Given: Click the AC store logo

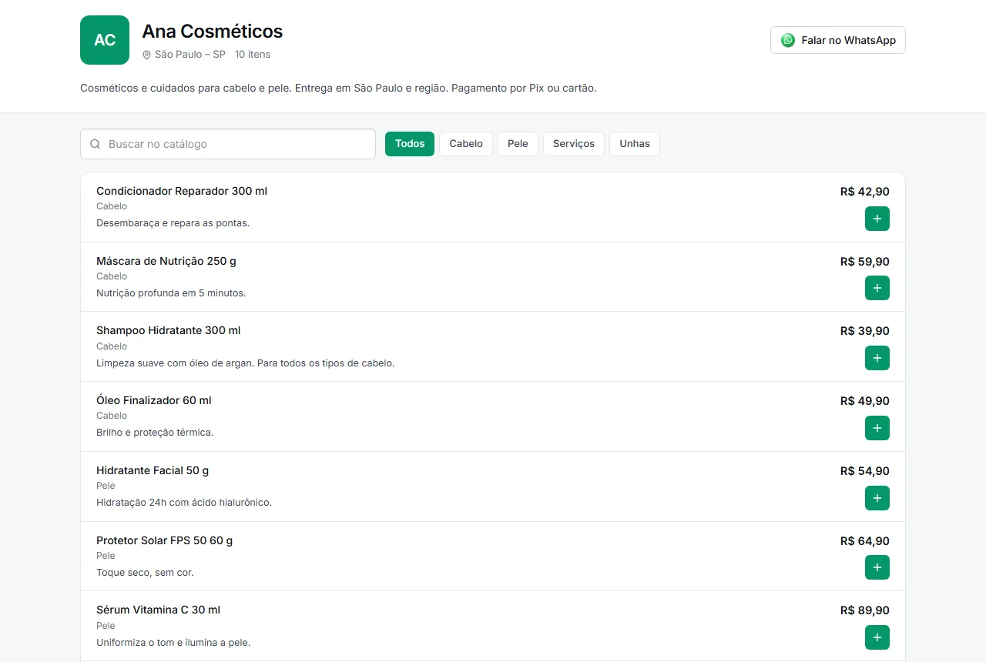Looking at the screenshot, I should pyautogui.click(x=105, y=40).
